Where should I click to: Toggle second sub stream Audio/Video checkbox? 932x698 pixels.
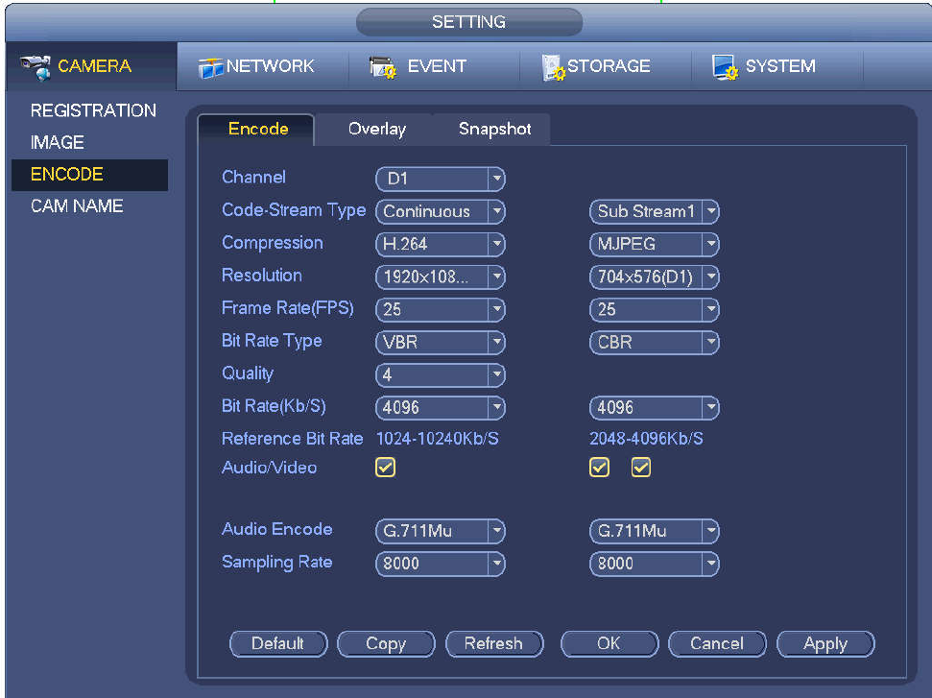coord(641,468)
